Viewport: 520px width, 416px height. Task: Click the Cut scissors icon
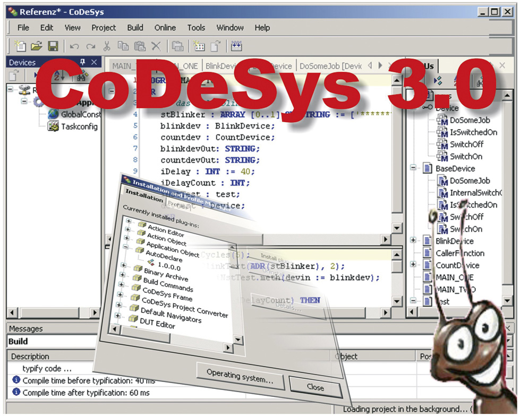106,46
